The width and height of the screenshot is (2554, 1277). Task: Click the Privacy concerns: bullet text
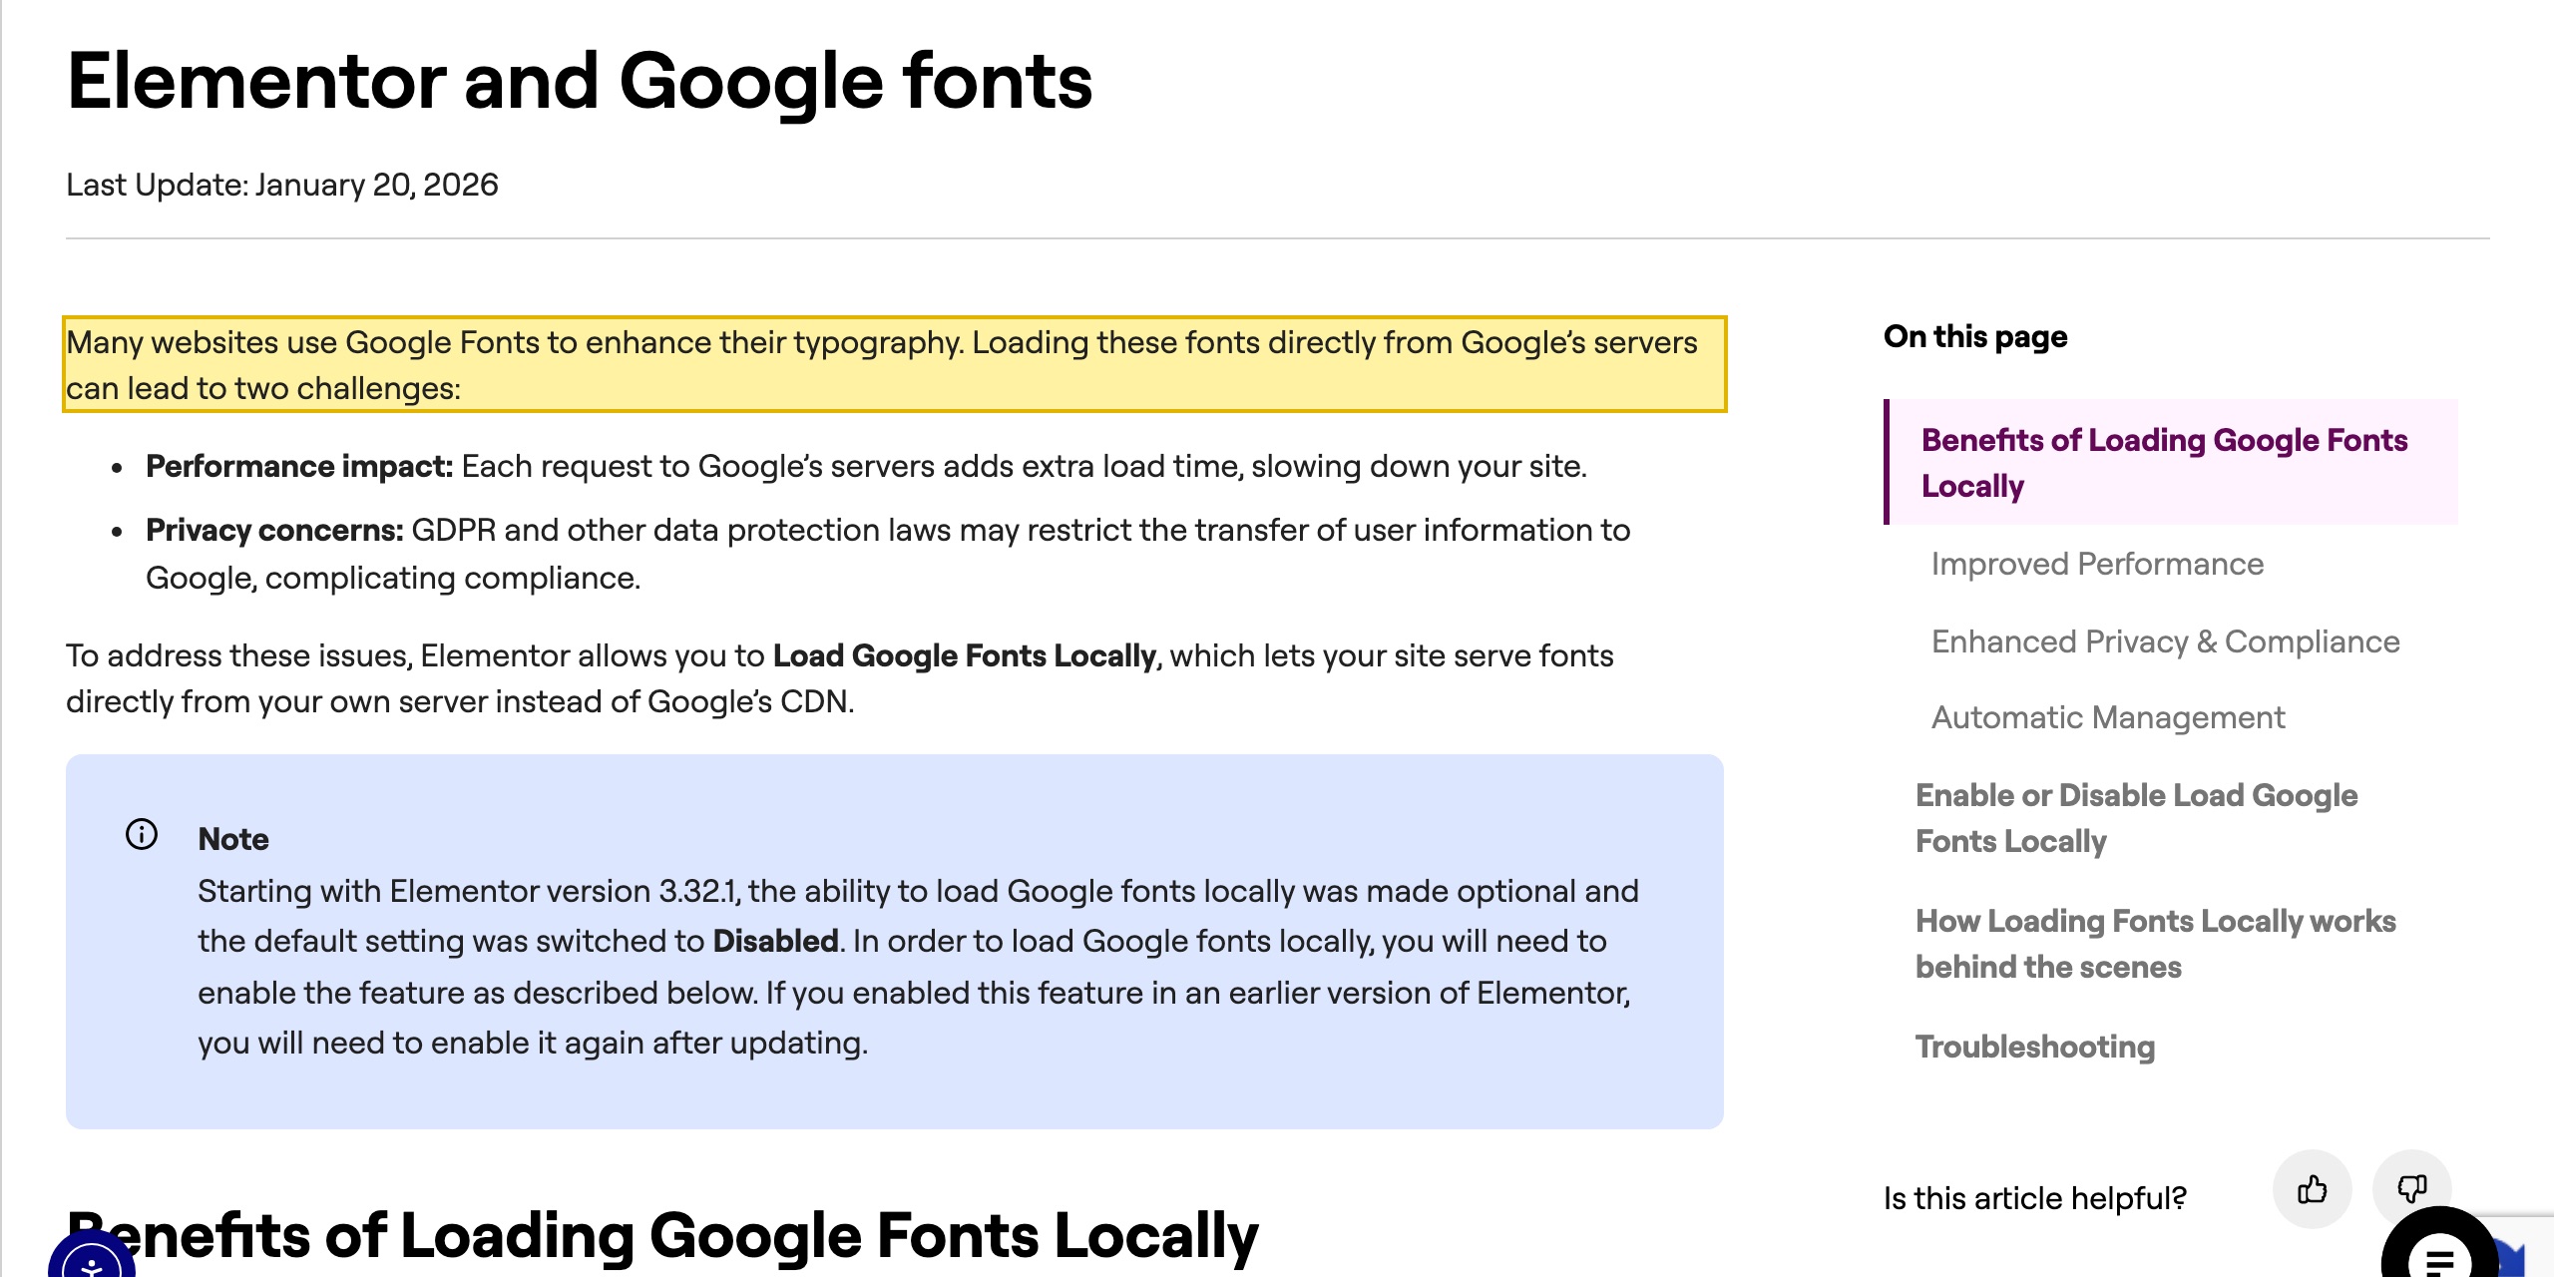pos(274,530)
